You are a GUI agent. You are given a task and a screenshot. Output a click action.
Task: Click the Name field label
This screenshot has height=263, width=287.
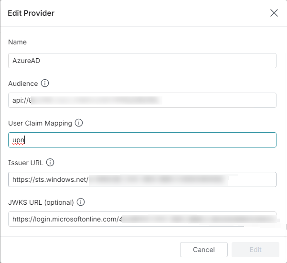18,42
